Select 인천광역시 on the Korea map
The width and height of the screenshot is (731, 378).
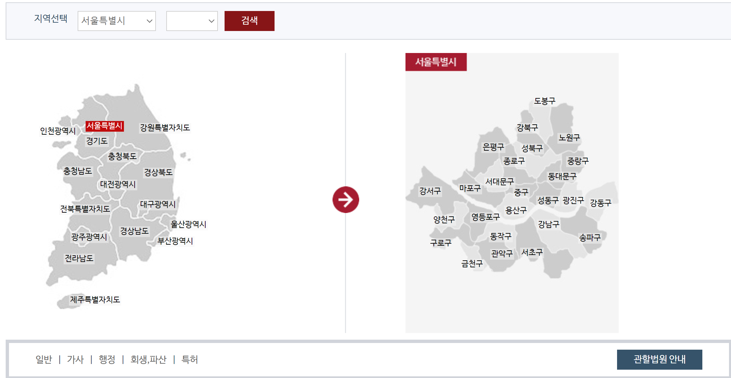click(58, 131)
